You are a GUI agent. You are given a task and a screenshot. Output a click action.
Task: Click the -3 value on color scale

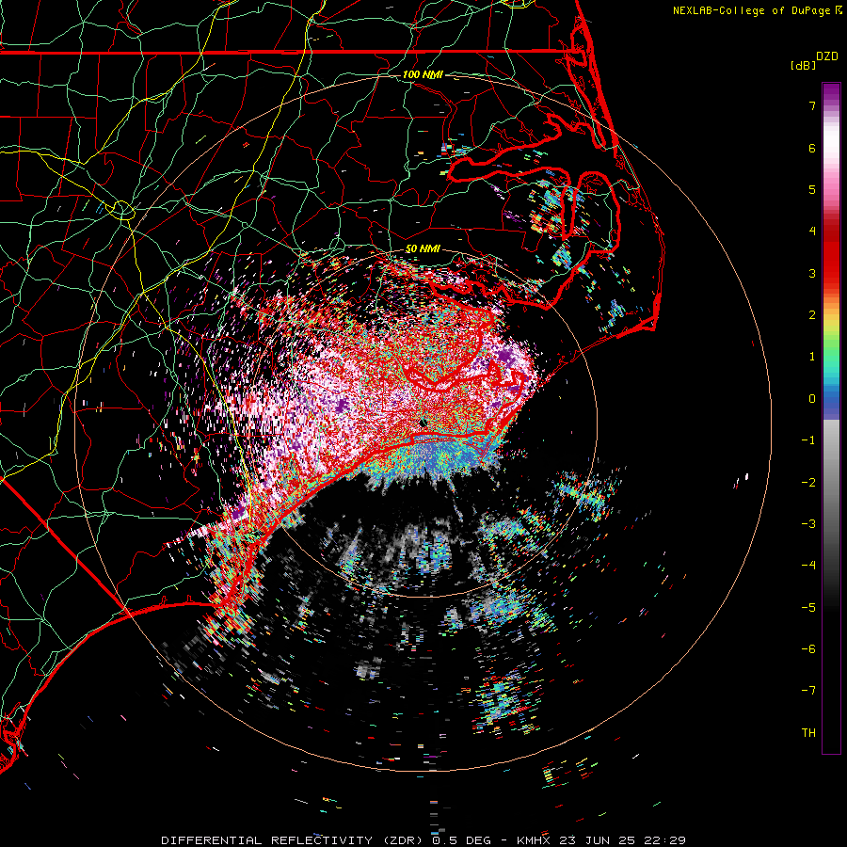[808, 524]
